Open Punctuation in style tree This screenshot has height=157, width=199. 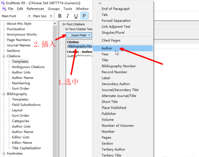tap(16, 29)
